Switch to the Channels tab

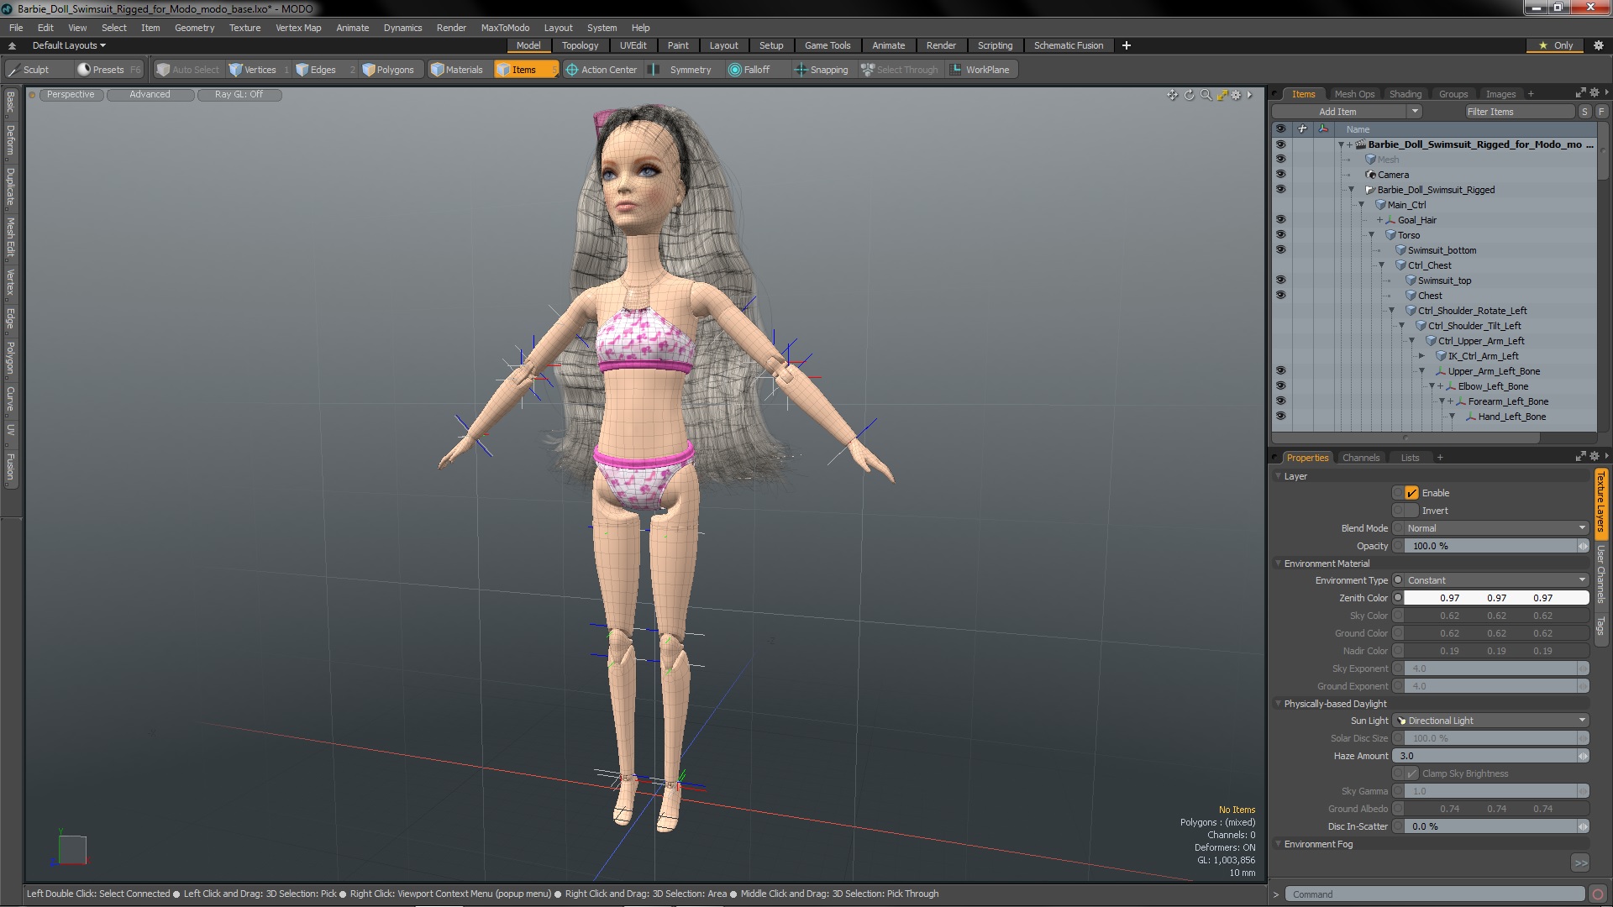coord(1360,458)
